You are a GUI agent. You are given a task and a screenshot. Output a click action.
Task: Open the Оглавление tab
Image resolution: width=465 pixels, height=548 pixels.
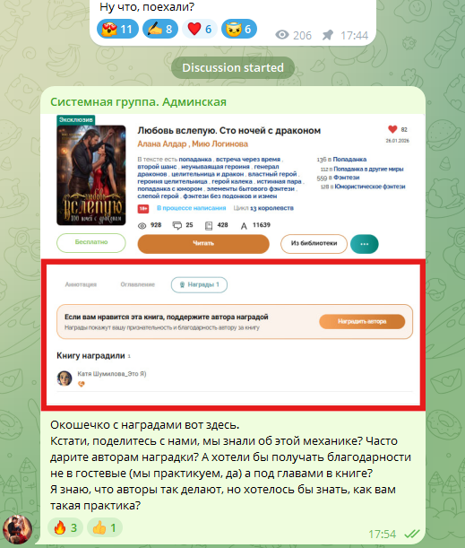[x=138, y=285]
